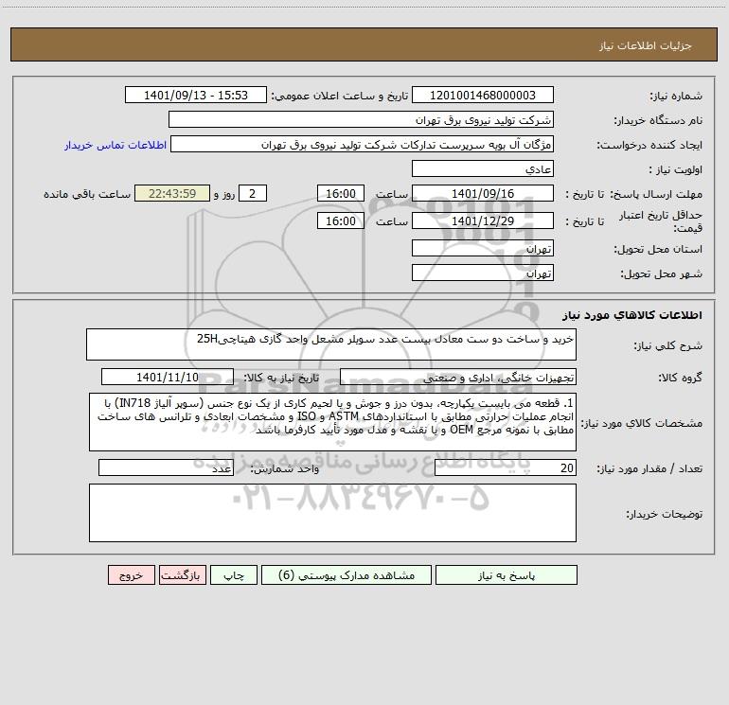Click the ایجاد کننده درخواست label
The height and width of the screenshot is (705, 729).
click(x=649, y=145)
